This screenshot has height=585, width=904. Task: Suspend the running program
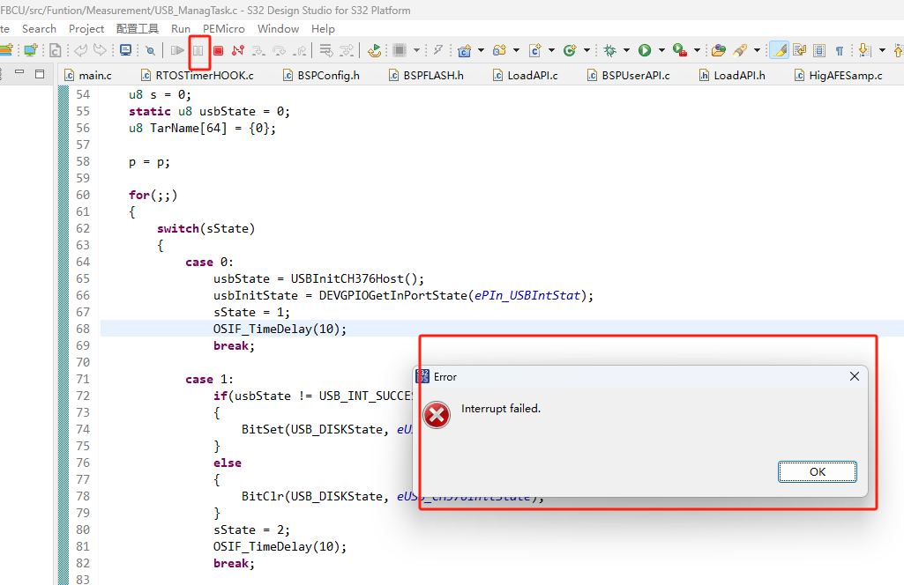click(x=198, y=50)
